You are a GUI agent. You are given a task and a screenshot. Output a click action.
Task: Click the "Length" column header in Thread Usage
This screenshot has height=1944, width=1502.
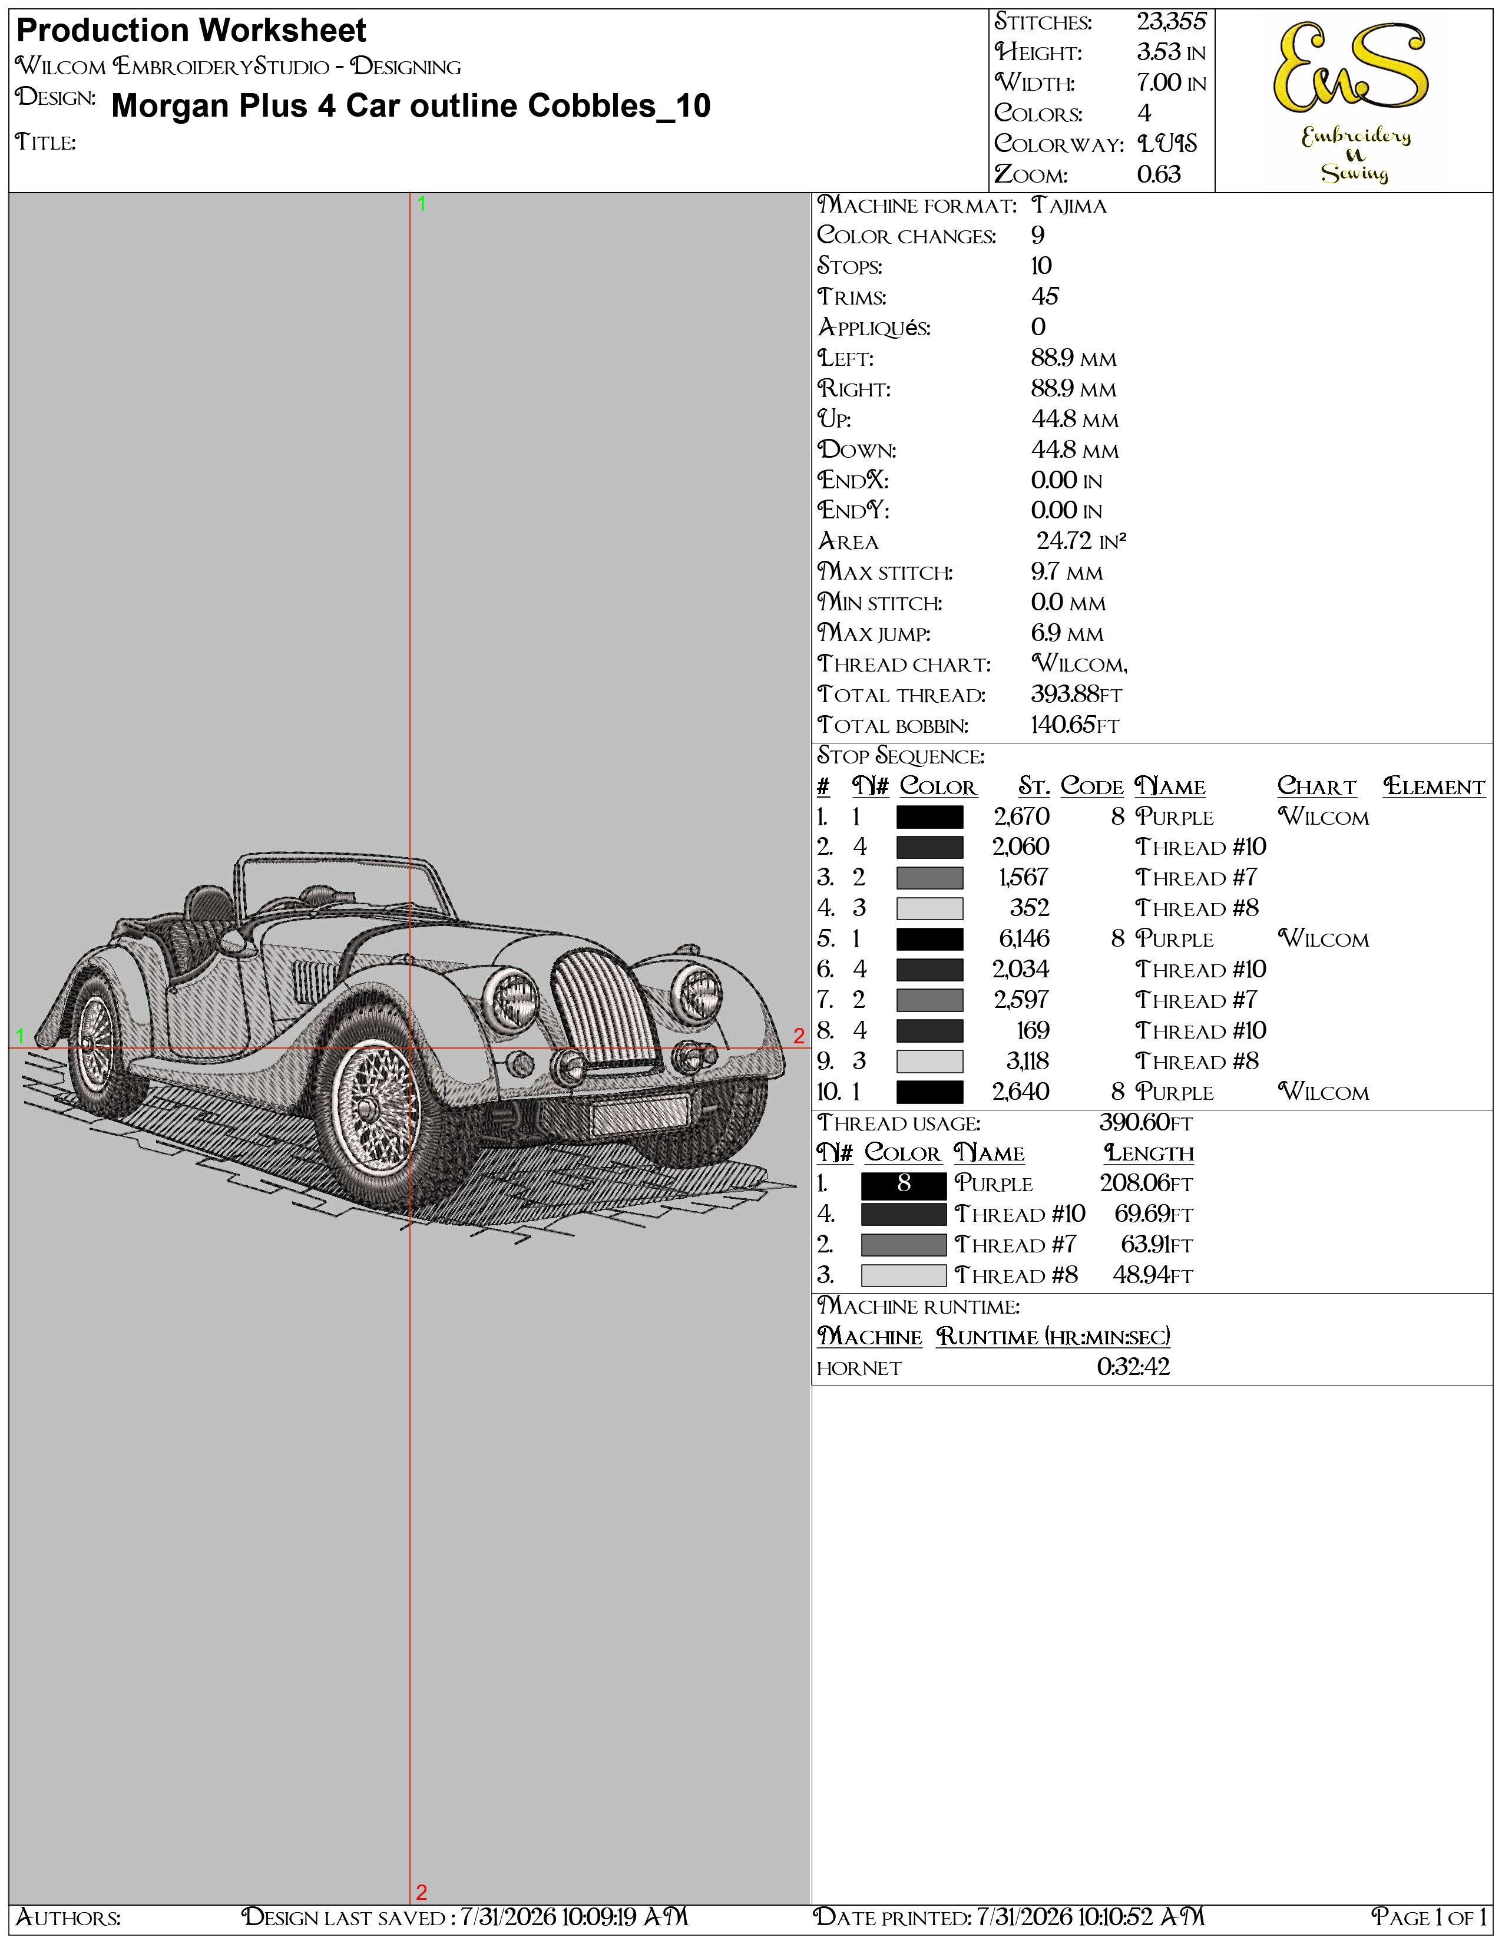(1150, 1153)
